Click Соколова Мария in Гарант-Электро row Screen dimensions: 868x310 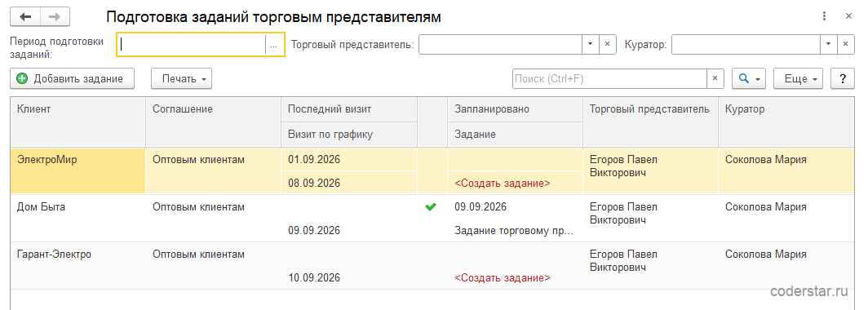(x=765, y=254)
